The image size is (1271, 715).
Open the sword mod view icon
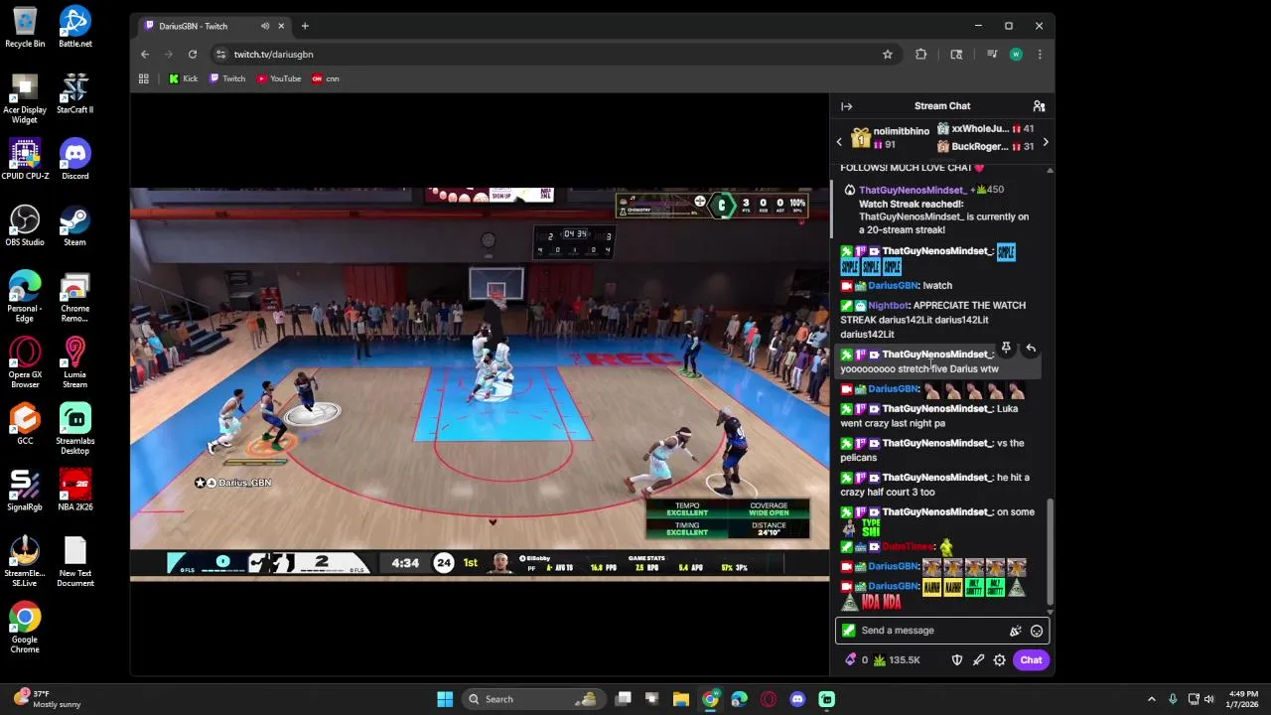(x=978, y=659)
